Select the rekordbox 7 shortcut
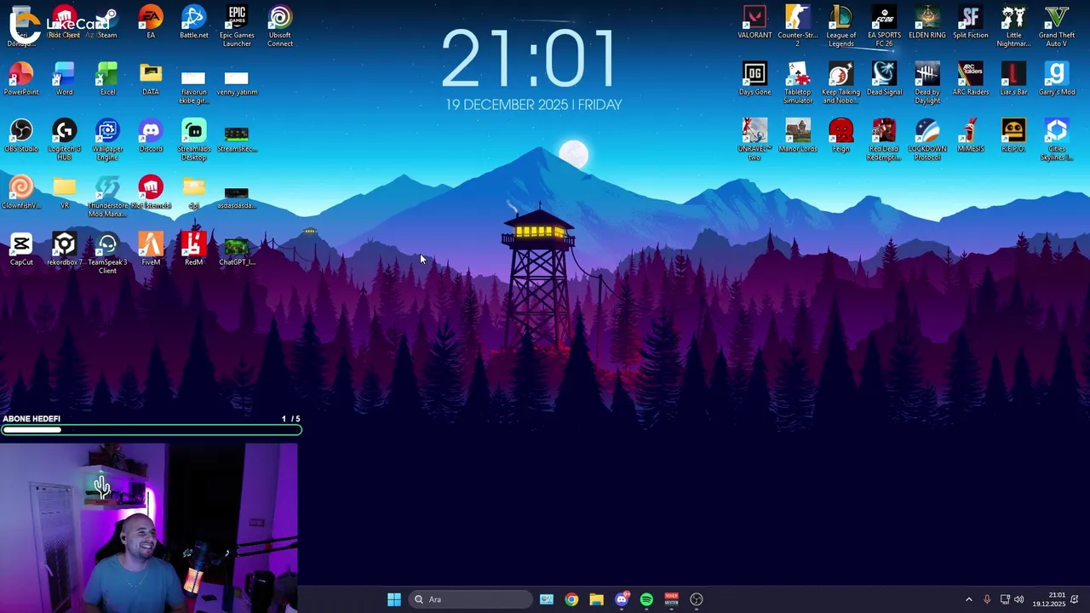Viewport: 1090px width, 613px height. 64,249
